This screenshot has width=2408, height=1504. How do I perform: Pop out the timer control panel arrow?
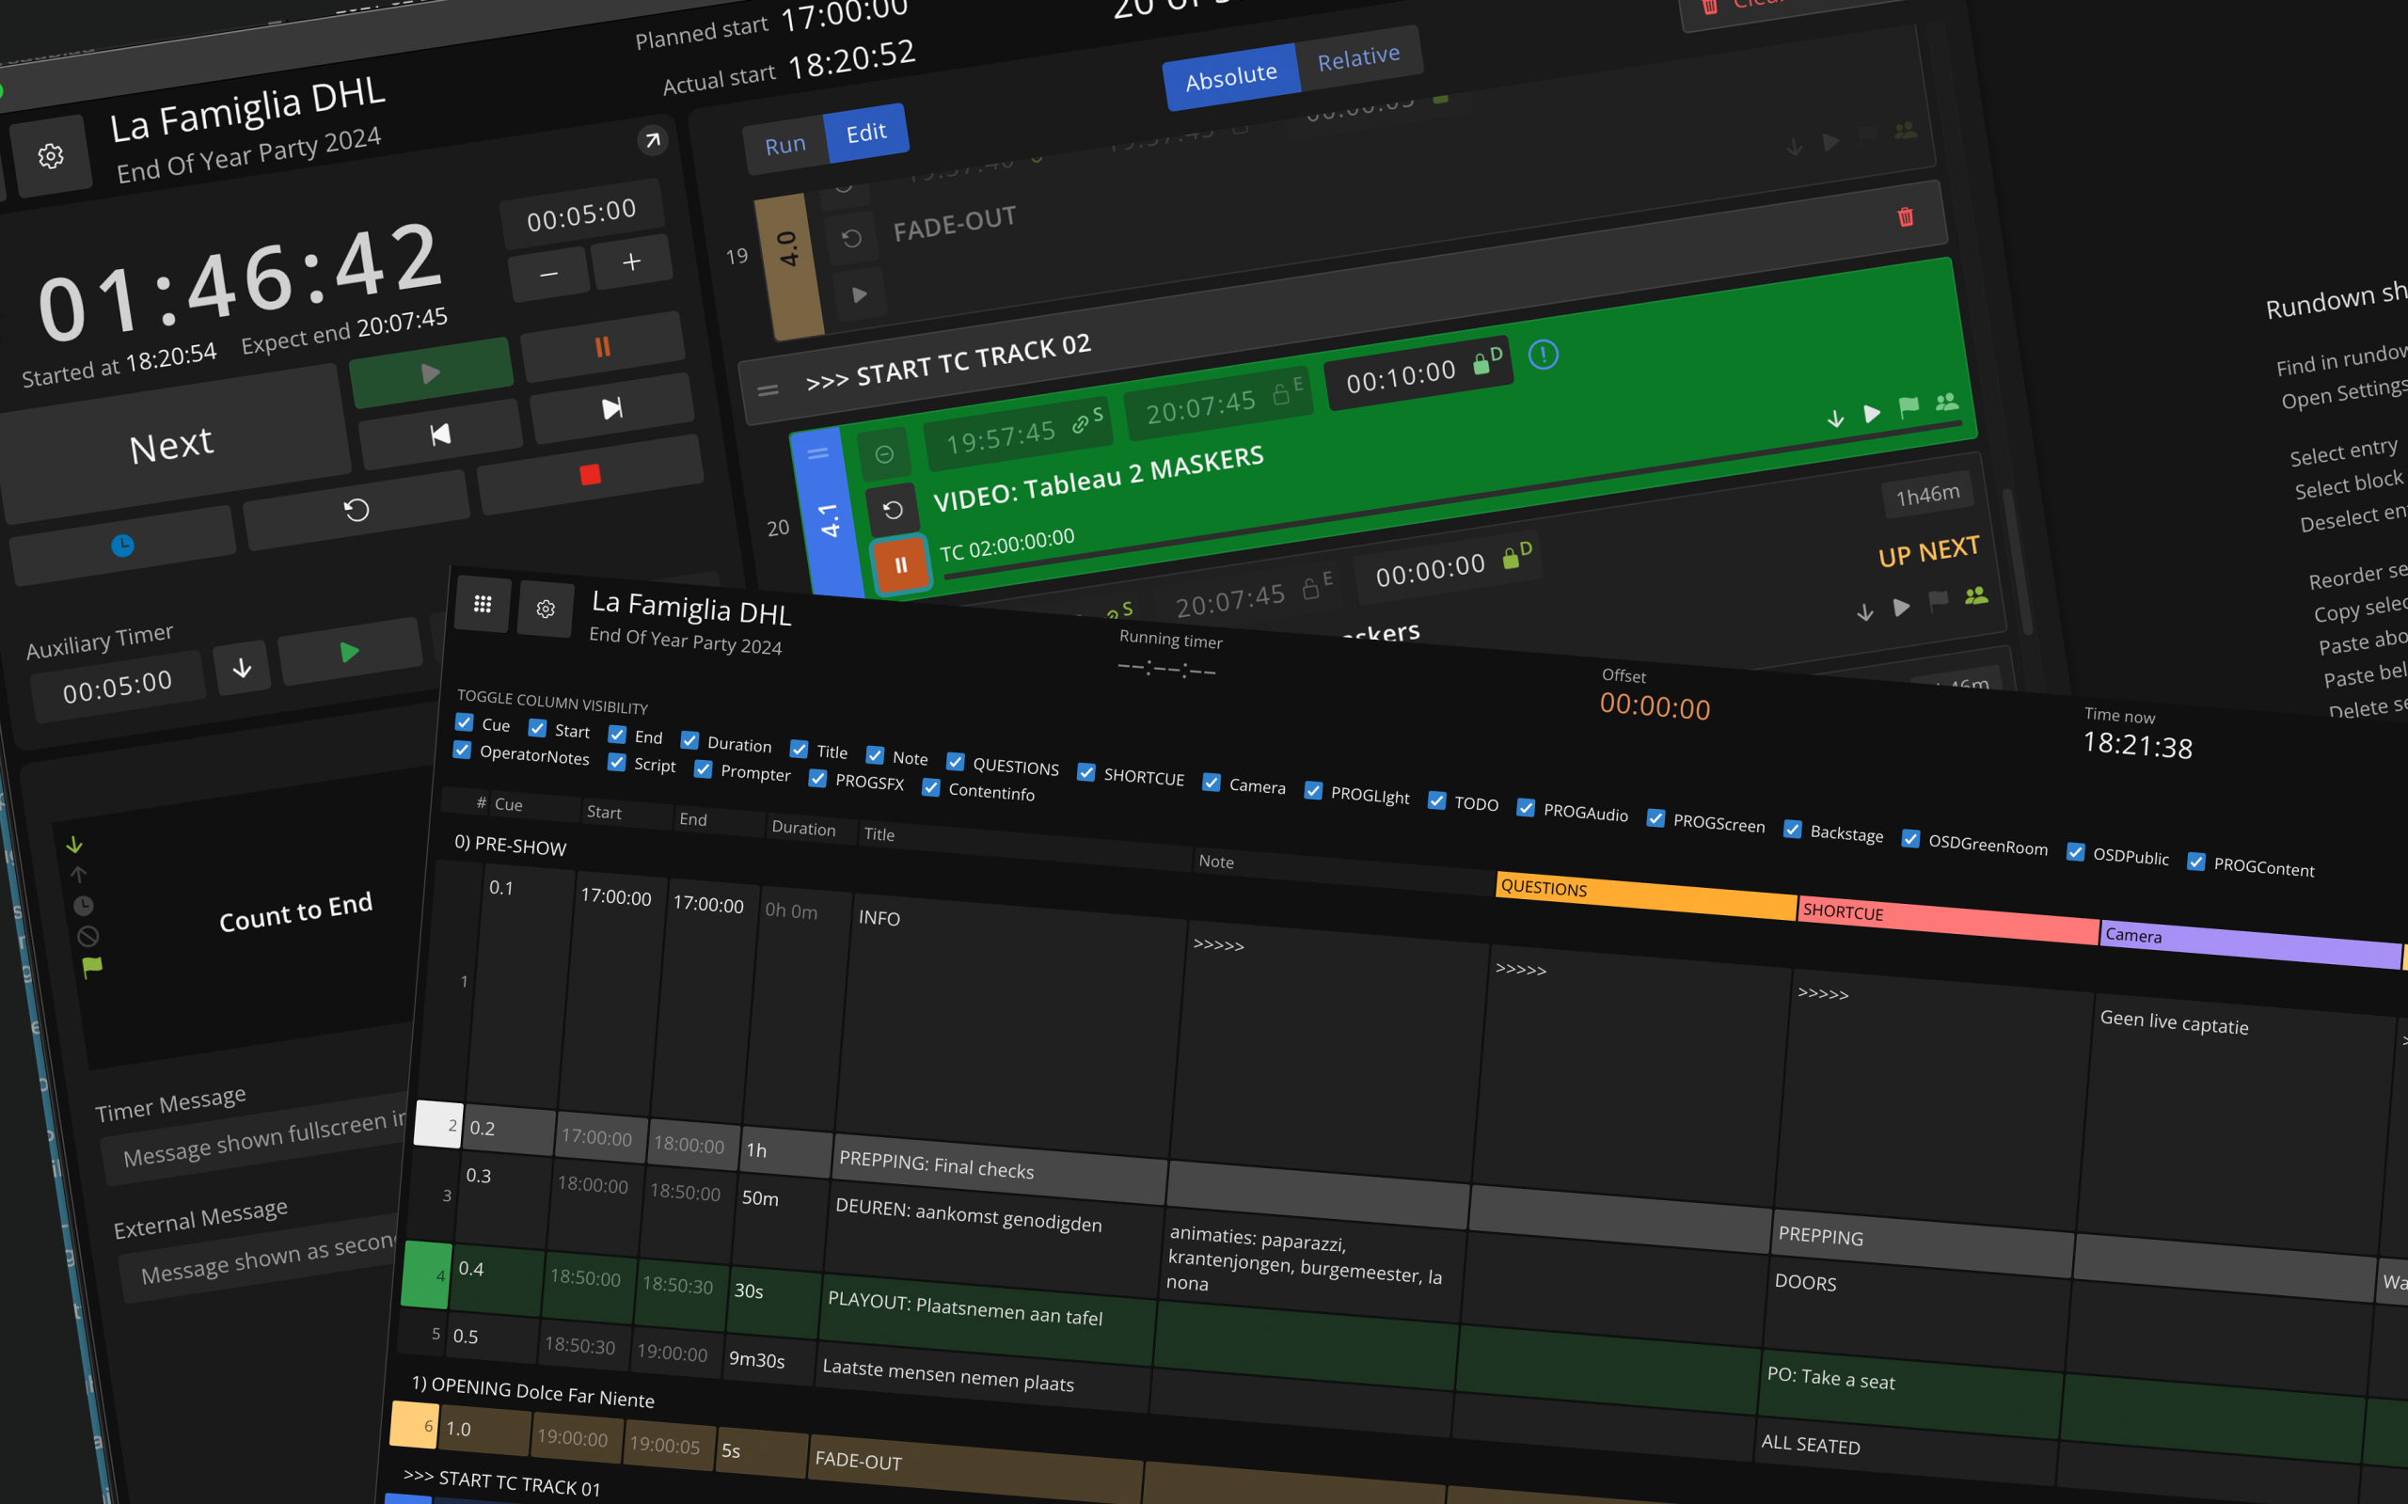[x=652, y=140]
